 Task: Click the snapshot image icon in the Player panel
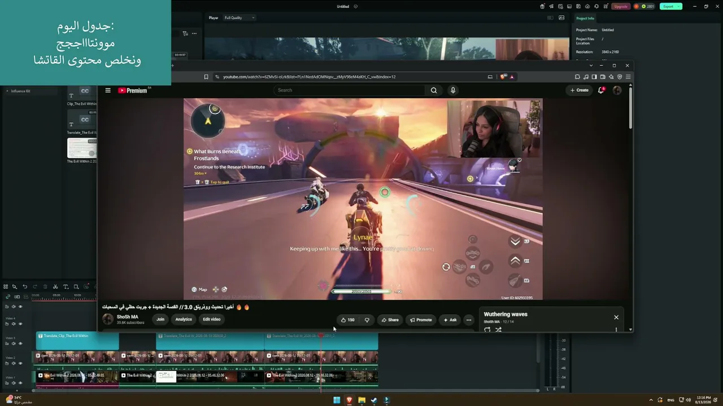point(561,17)
